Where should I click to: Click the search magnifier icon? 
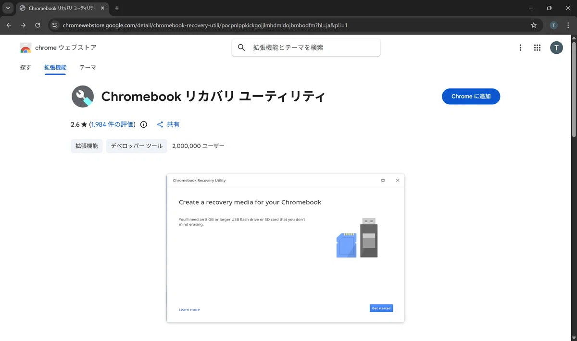[241, 48]
